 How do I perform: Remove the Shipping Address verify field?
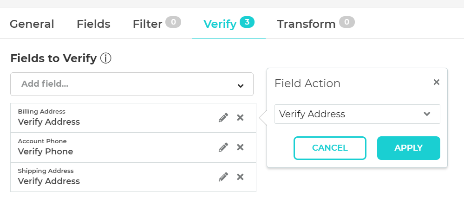click(x=240, y=177)
